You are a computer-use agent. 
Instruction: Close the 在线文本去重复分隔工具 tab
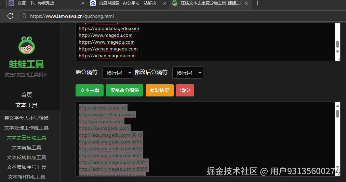tap(246, 3)
